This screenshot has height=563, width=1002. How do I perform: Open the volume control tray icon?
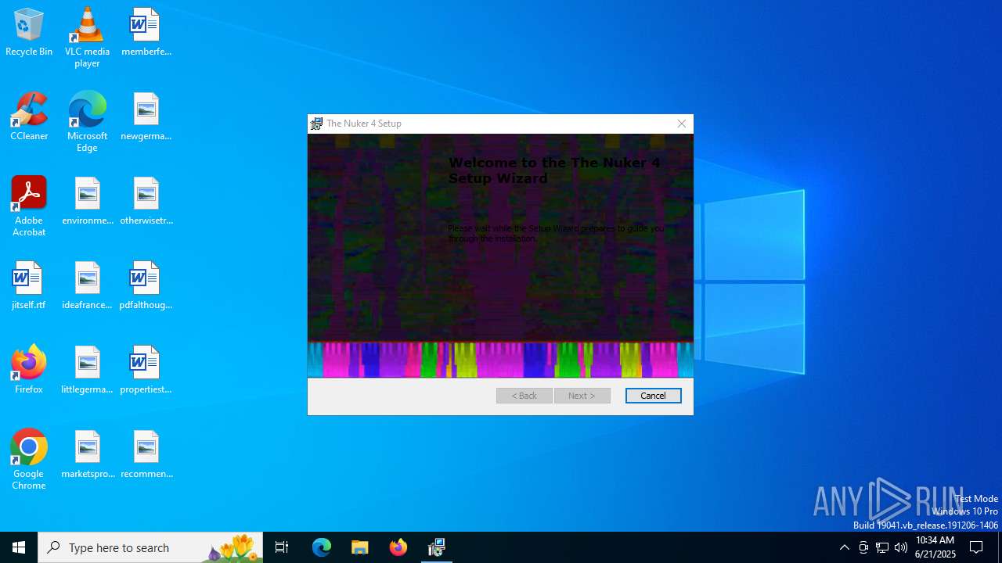901,547
